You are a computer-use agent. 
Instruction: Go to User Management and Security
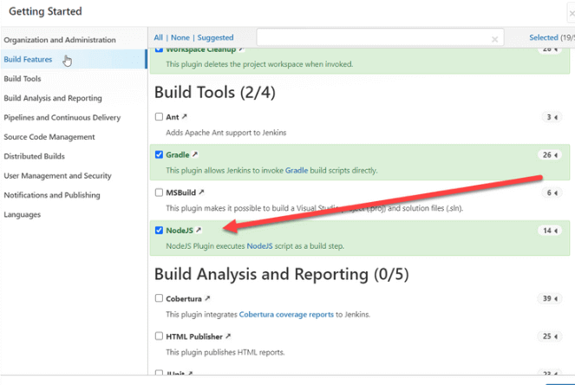(x=57, y=176)
